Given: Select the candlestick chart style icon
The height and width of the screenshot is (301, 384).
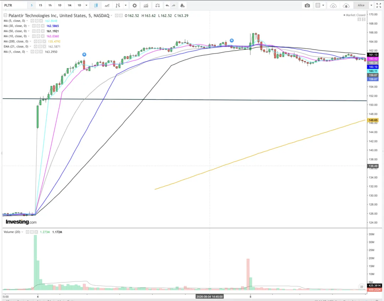Looking at the screenshot, I should pyautogui.click(x=96, y=5).
